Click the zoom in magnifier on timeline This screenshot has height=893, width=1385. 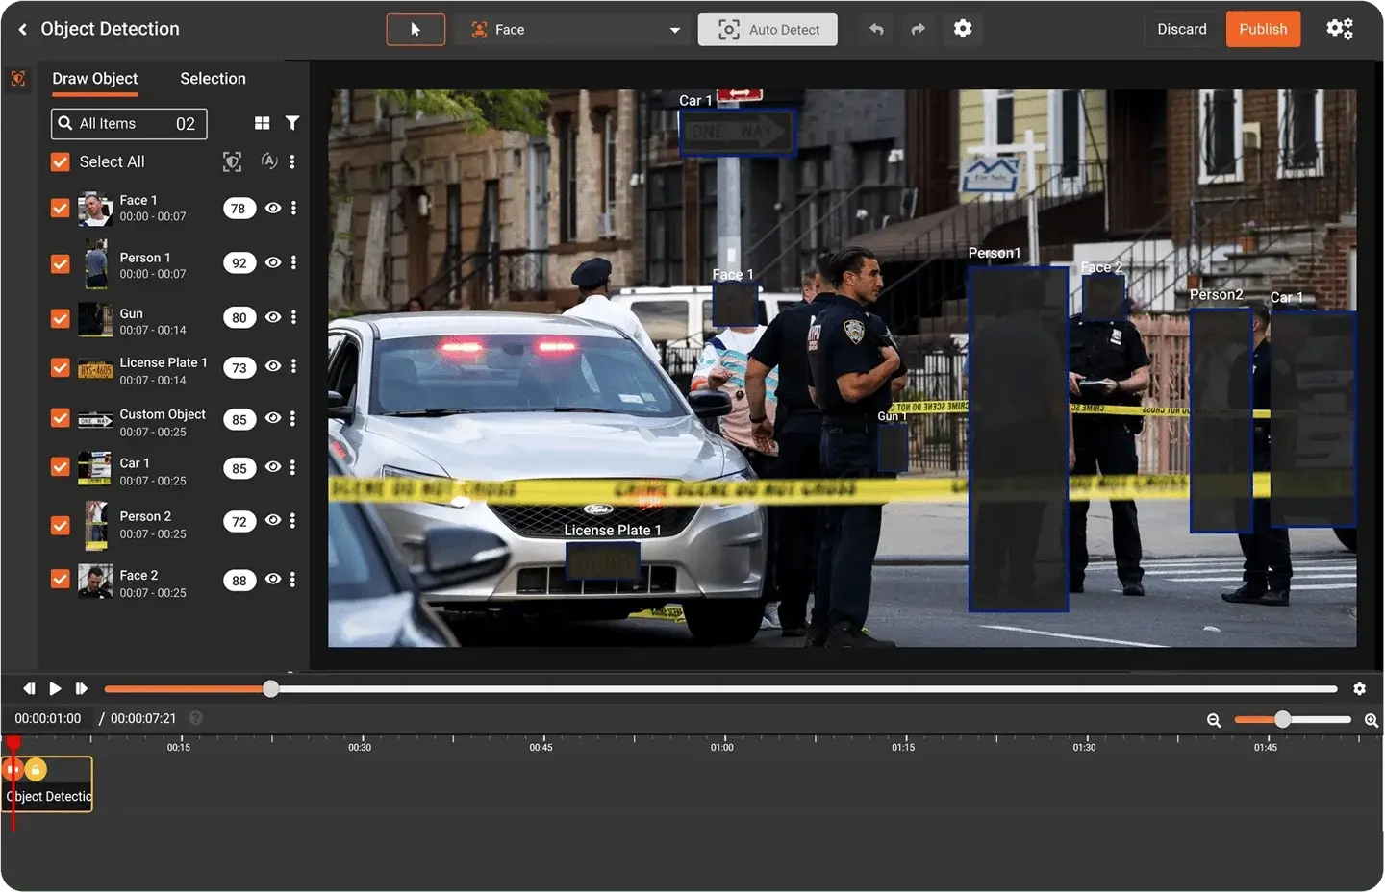coord(1372,720)
